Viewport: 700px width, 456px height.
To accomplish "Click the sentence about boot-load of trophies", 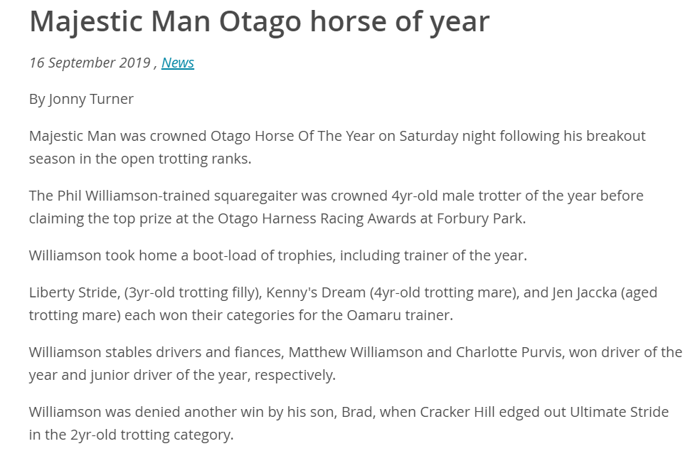I will pos(278,255).
